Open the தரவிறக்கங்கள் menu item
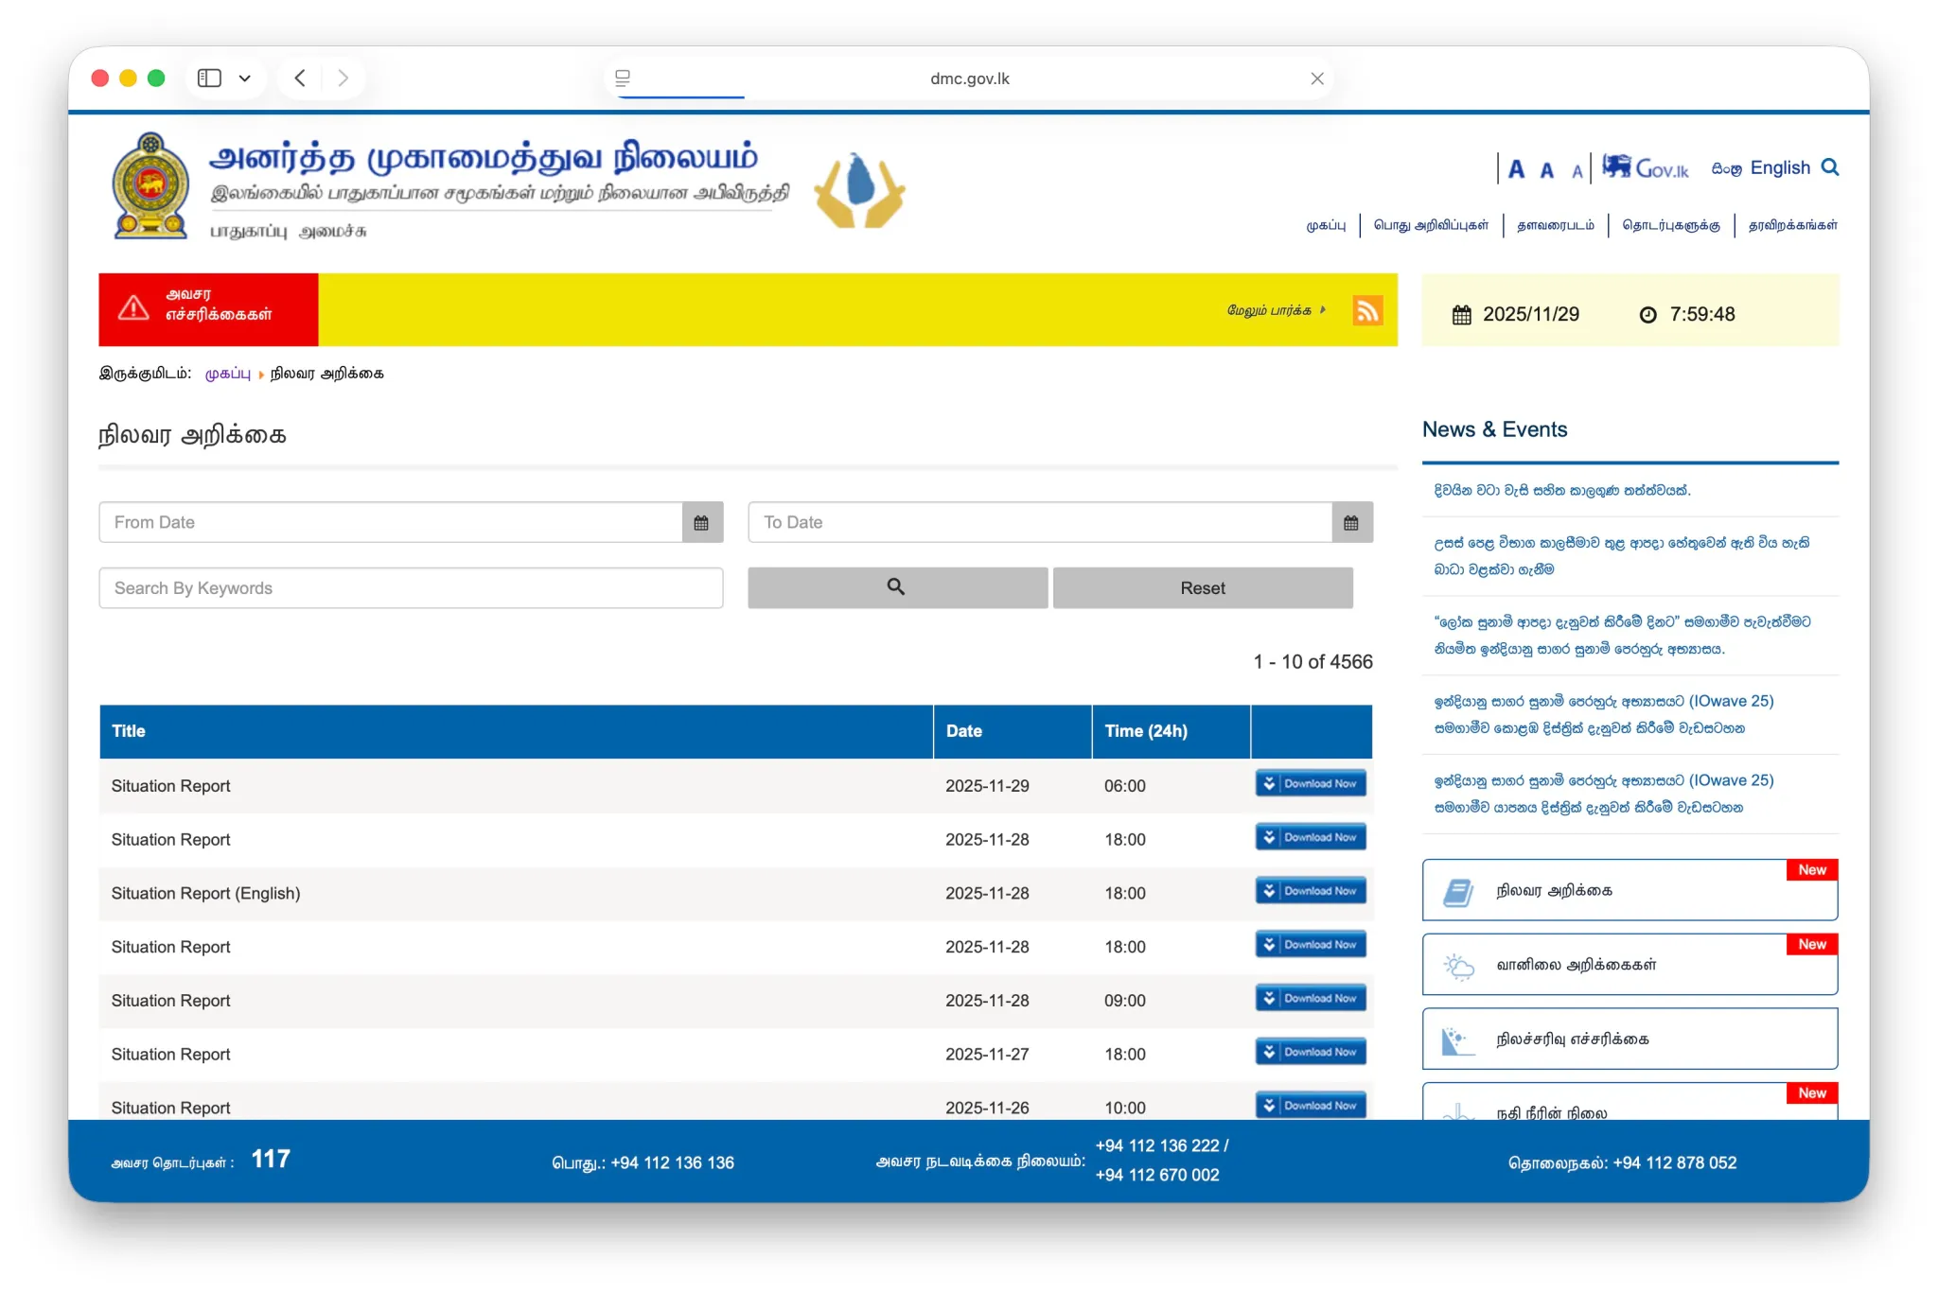 coord(1792,225)
